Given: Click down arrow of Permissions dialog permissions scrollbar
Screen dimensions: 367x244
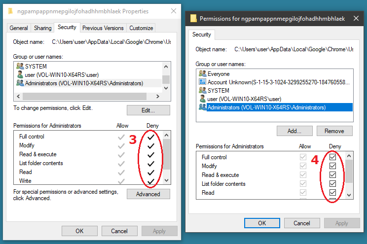Looking at the screenshot, I should [x=349, y=195].
